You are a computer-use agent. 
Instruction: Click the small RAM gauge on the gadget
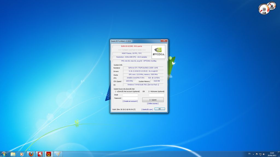pyautogui.click(x=272, y=6)
